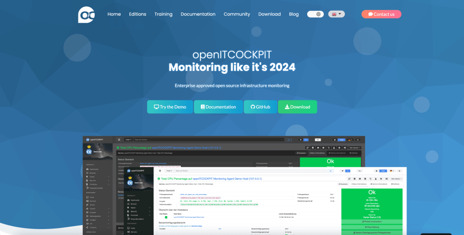Open the language flag dropdown

336,14
